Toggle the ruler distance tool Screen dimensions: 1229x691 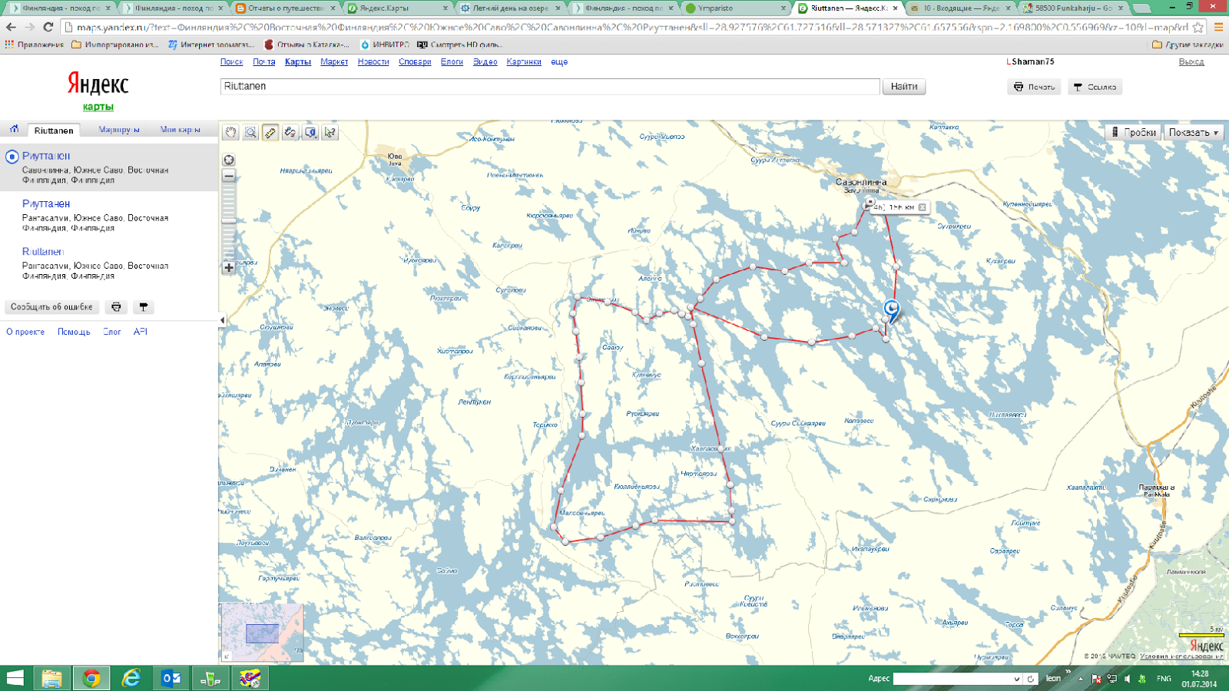click(x=270, y=133)
